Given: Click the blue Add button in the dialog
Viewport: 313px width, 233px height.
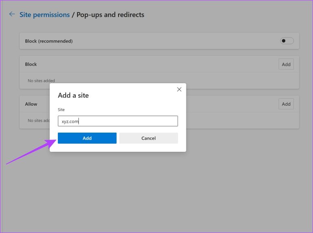Looking at the screenshot, I should pos(87,138).
